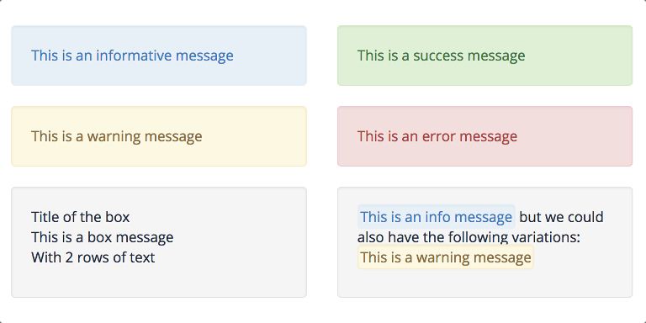The height and width of the screenshot is (323, 646).
Task: Click the success message text
Action: [442, 56]
